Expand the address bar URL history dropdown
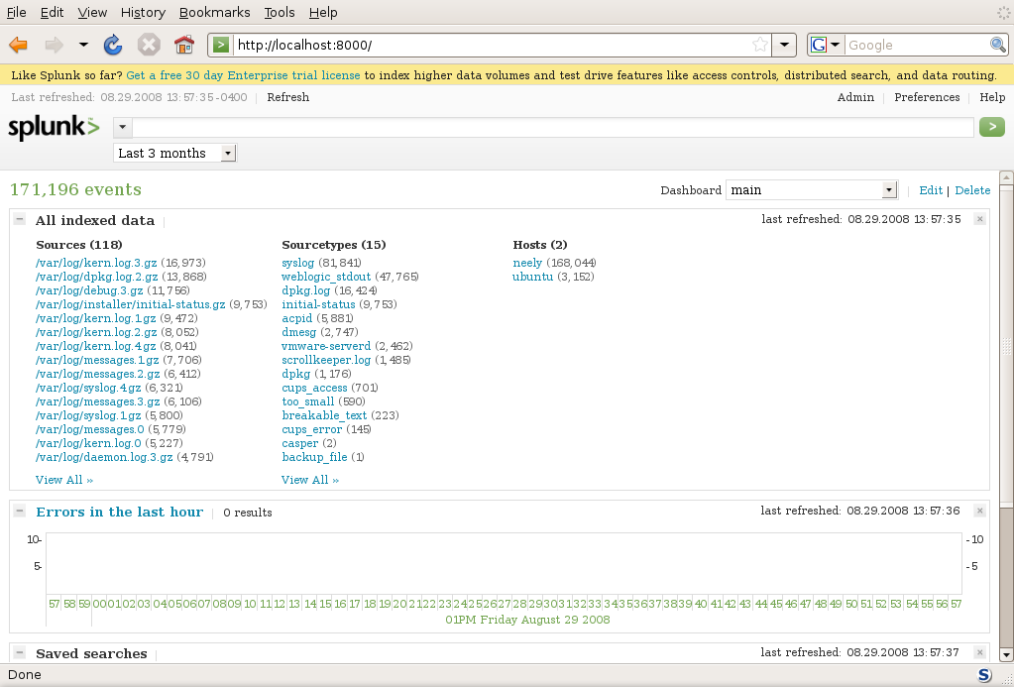The width and height of the screenshot is (1014, 687). (x=784, y=45)
